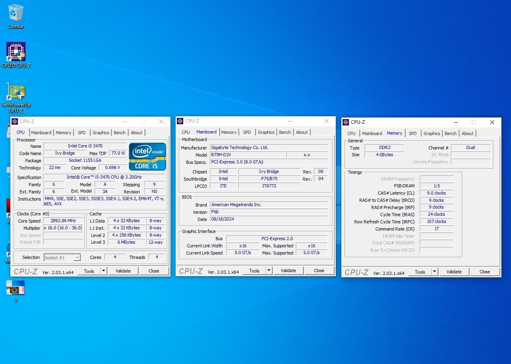Click the CPU-Z title icon in Mainboard window
Image resolution: width=511 pixels, height=364 pixels.
[180, 121]
